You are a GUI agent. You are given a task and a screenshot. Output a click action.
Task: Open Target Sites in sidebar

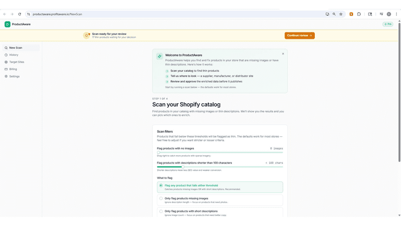pyautogui.click(x=21, y=62)
